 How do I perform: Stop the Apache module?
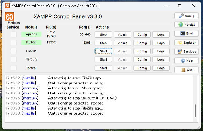point(103,35)
